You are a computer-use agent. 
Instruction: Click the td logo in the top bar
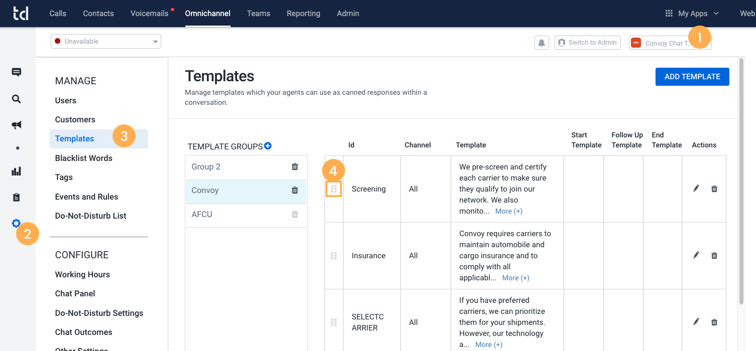21,14
